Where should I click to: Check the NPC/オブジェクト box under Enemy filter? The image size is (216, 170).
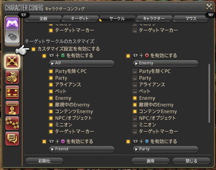[135, 118]
